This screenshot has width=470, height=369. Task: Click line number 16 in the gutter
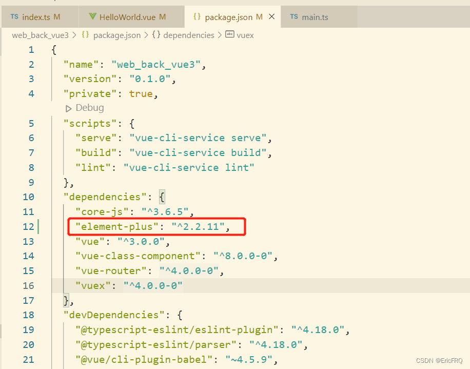(x=28, y=286)
